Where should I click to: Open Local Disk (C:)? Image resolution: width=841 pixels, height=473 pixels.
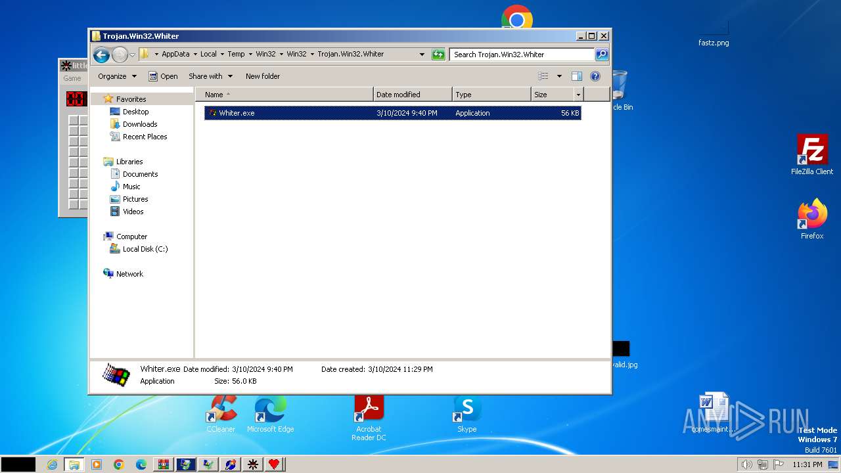[145, 249]
